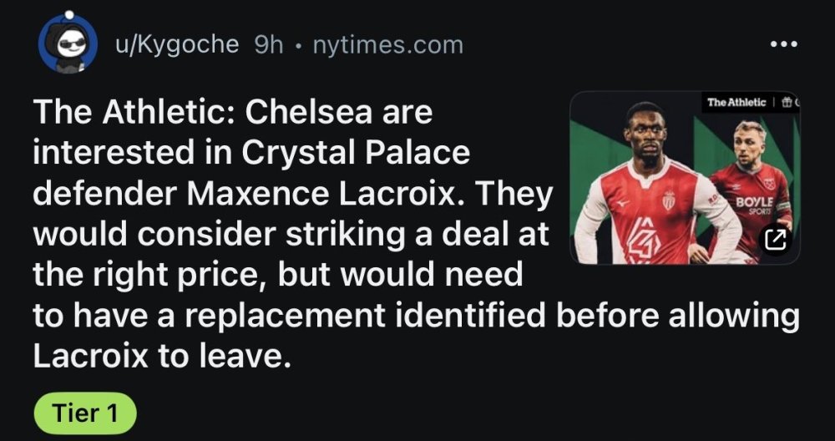Click The Athletic logo on the thumbnail
The image size is (835, 441).
(736, 102)
